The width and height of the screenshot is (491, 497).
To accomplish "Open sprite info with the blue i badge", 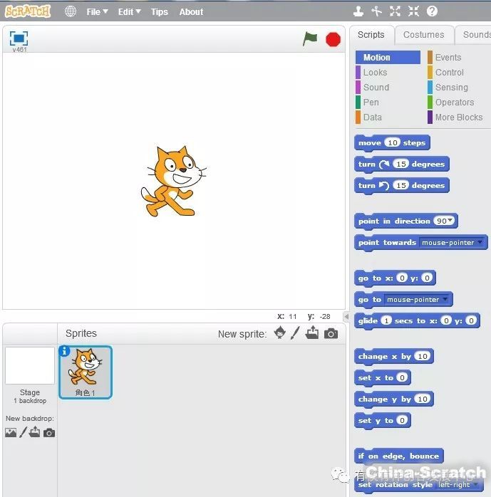I will click(65, 351).
